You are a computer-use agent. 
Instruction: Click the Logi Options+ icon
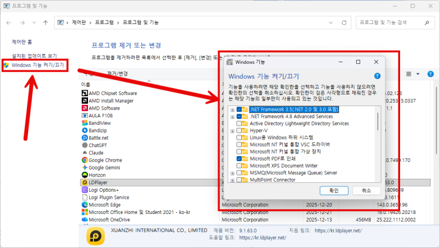coord(84,190)
